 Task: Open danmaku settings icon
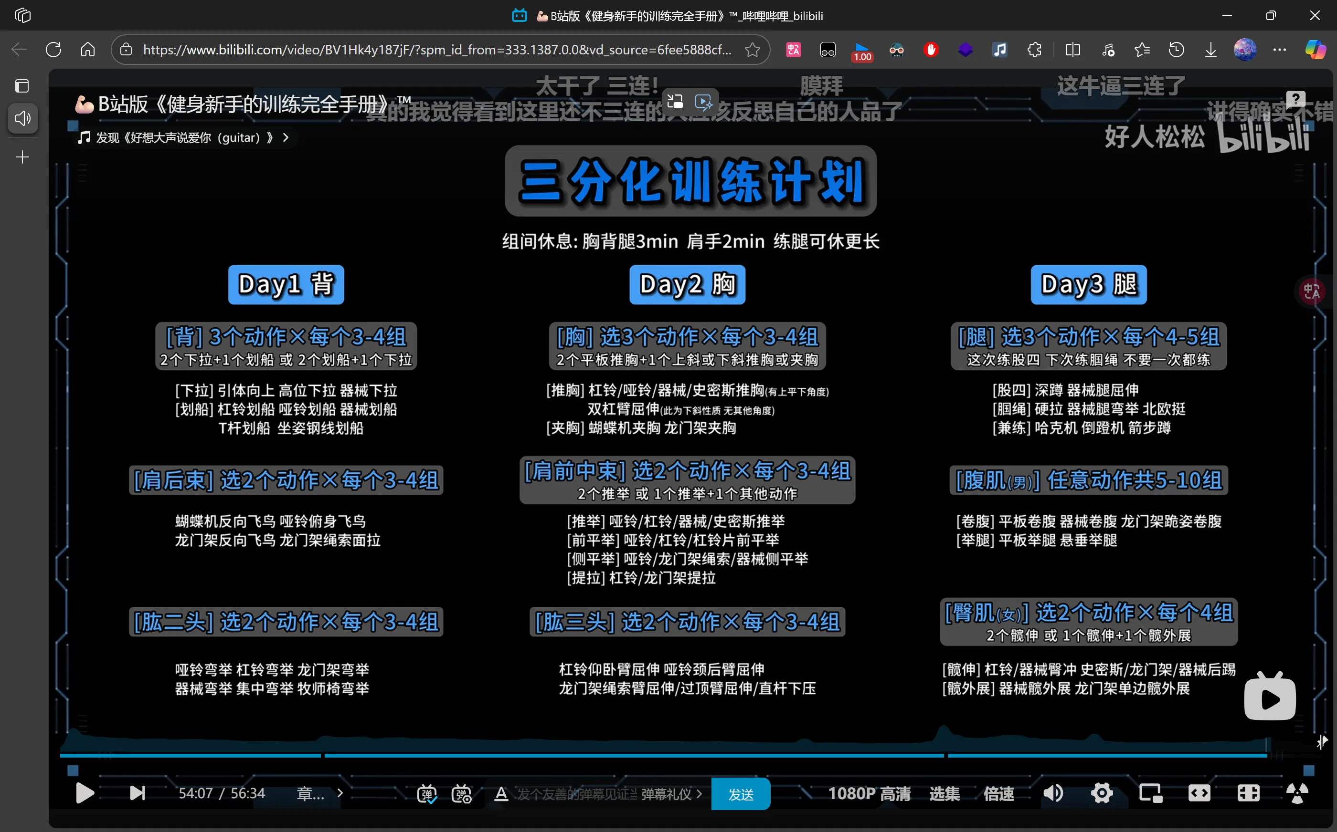coord(461,793)
